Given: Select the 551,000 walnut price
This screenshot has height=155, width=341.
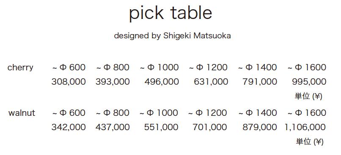Looking at the screenshot, I should pyautogui.click(x=161, y=127).
